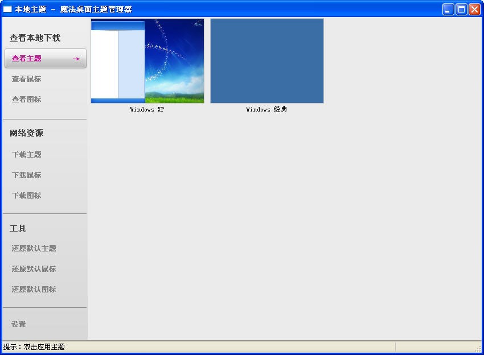Click the application icon in title bar

click(7, 9)
